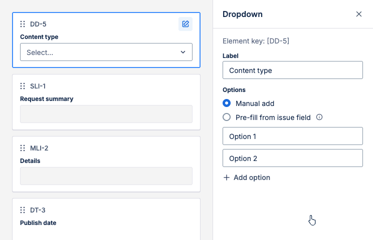Click the Options section heading

234,90
